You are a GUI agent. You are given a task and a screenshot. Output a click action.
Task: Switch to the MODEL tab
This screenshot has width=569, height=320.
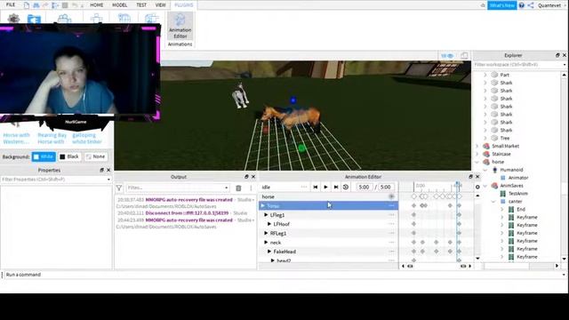(119, 5)
